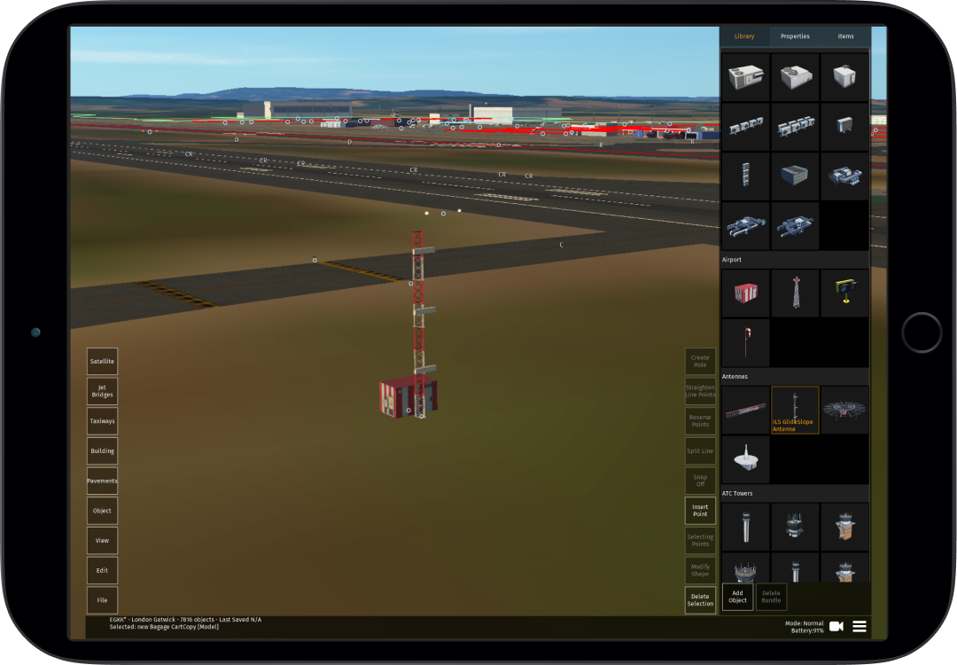The height and width of the screenshot is (665, 957).
Task: Click the Delete Selection button
Action: pyautogui.click(x=700, y=598)
